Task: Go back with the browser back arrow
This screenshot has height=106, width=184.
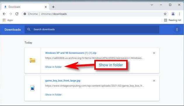Action: [x=4, y=14]
